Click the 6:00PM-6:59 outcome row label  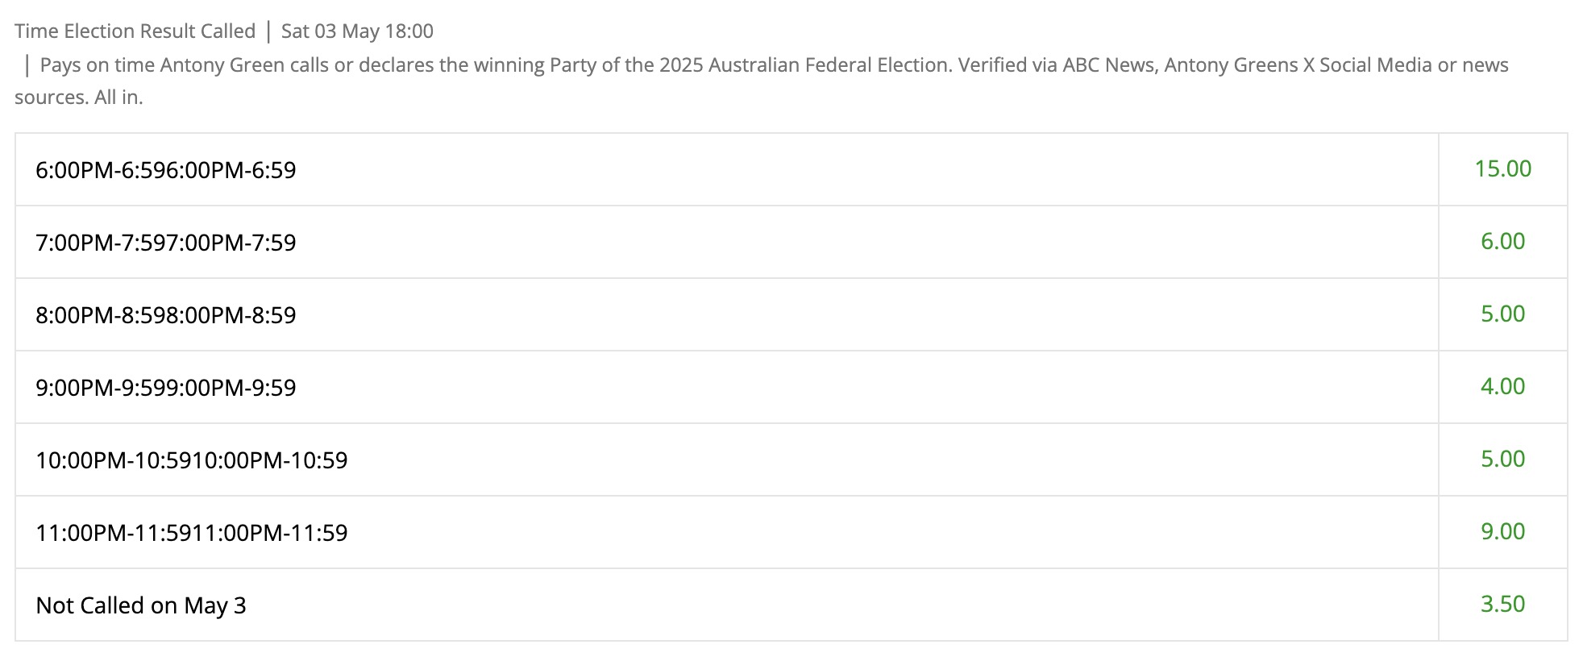[166, 170]
